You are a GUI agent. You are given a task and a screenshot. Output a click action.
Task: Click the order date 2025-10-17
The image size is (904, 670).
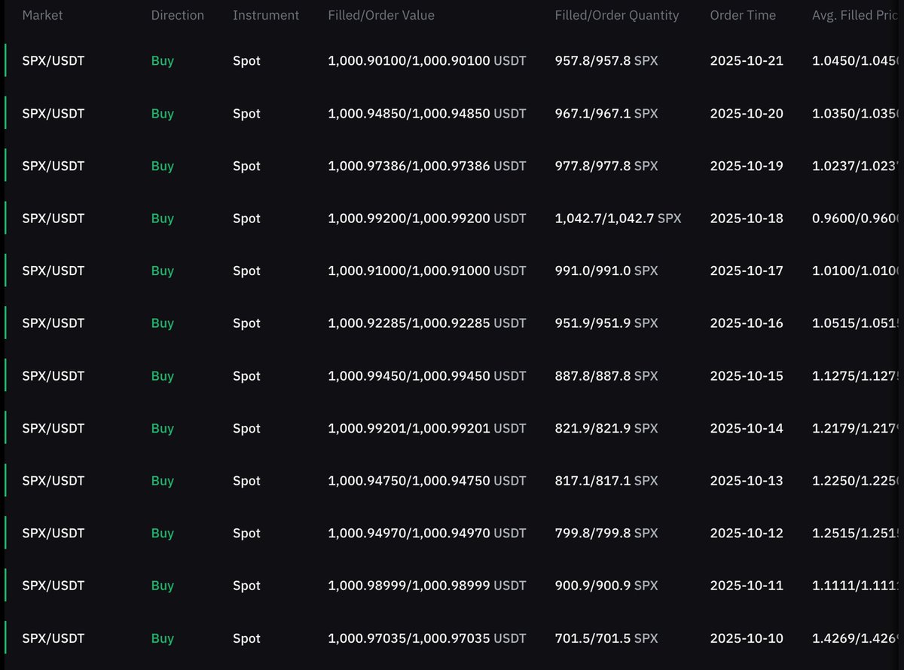pos(747,271)
